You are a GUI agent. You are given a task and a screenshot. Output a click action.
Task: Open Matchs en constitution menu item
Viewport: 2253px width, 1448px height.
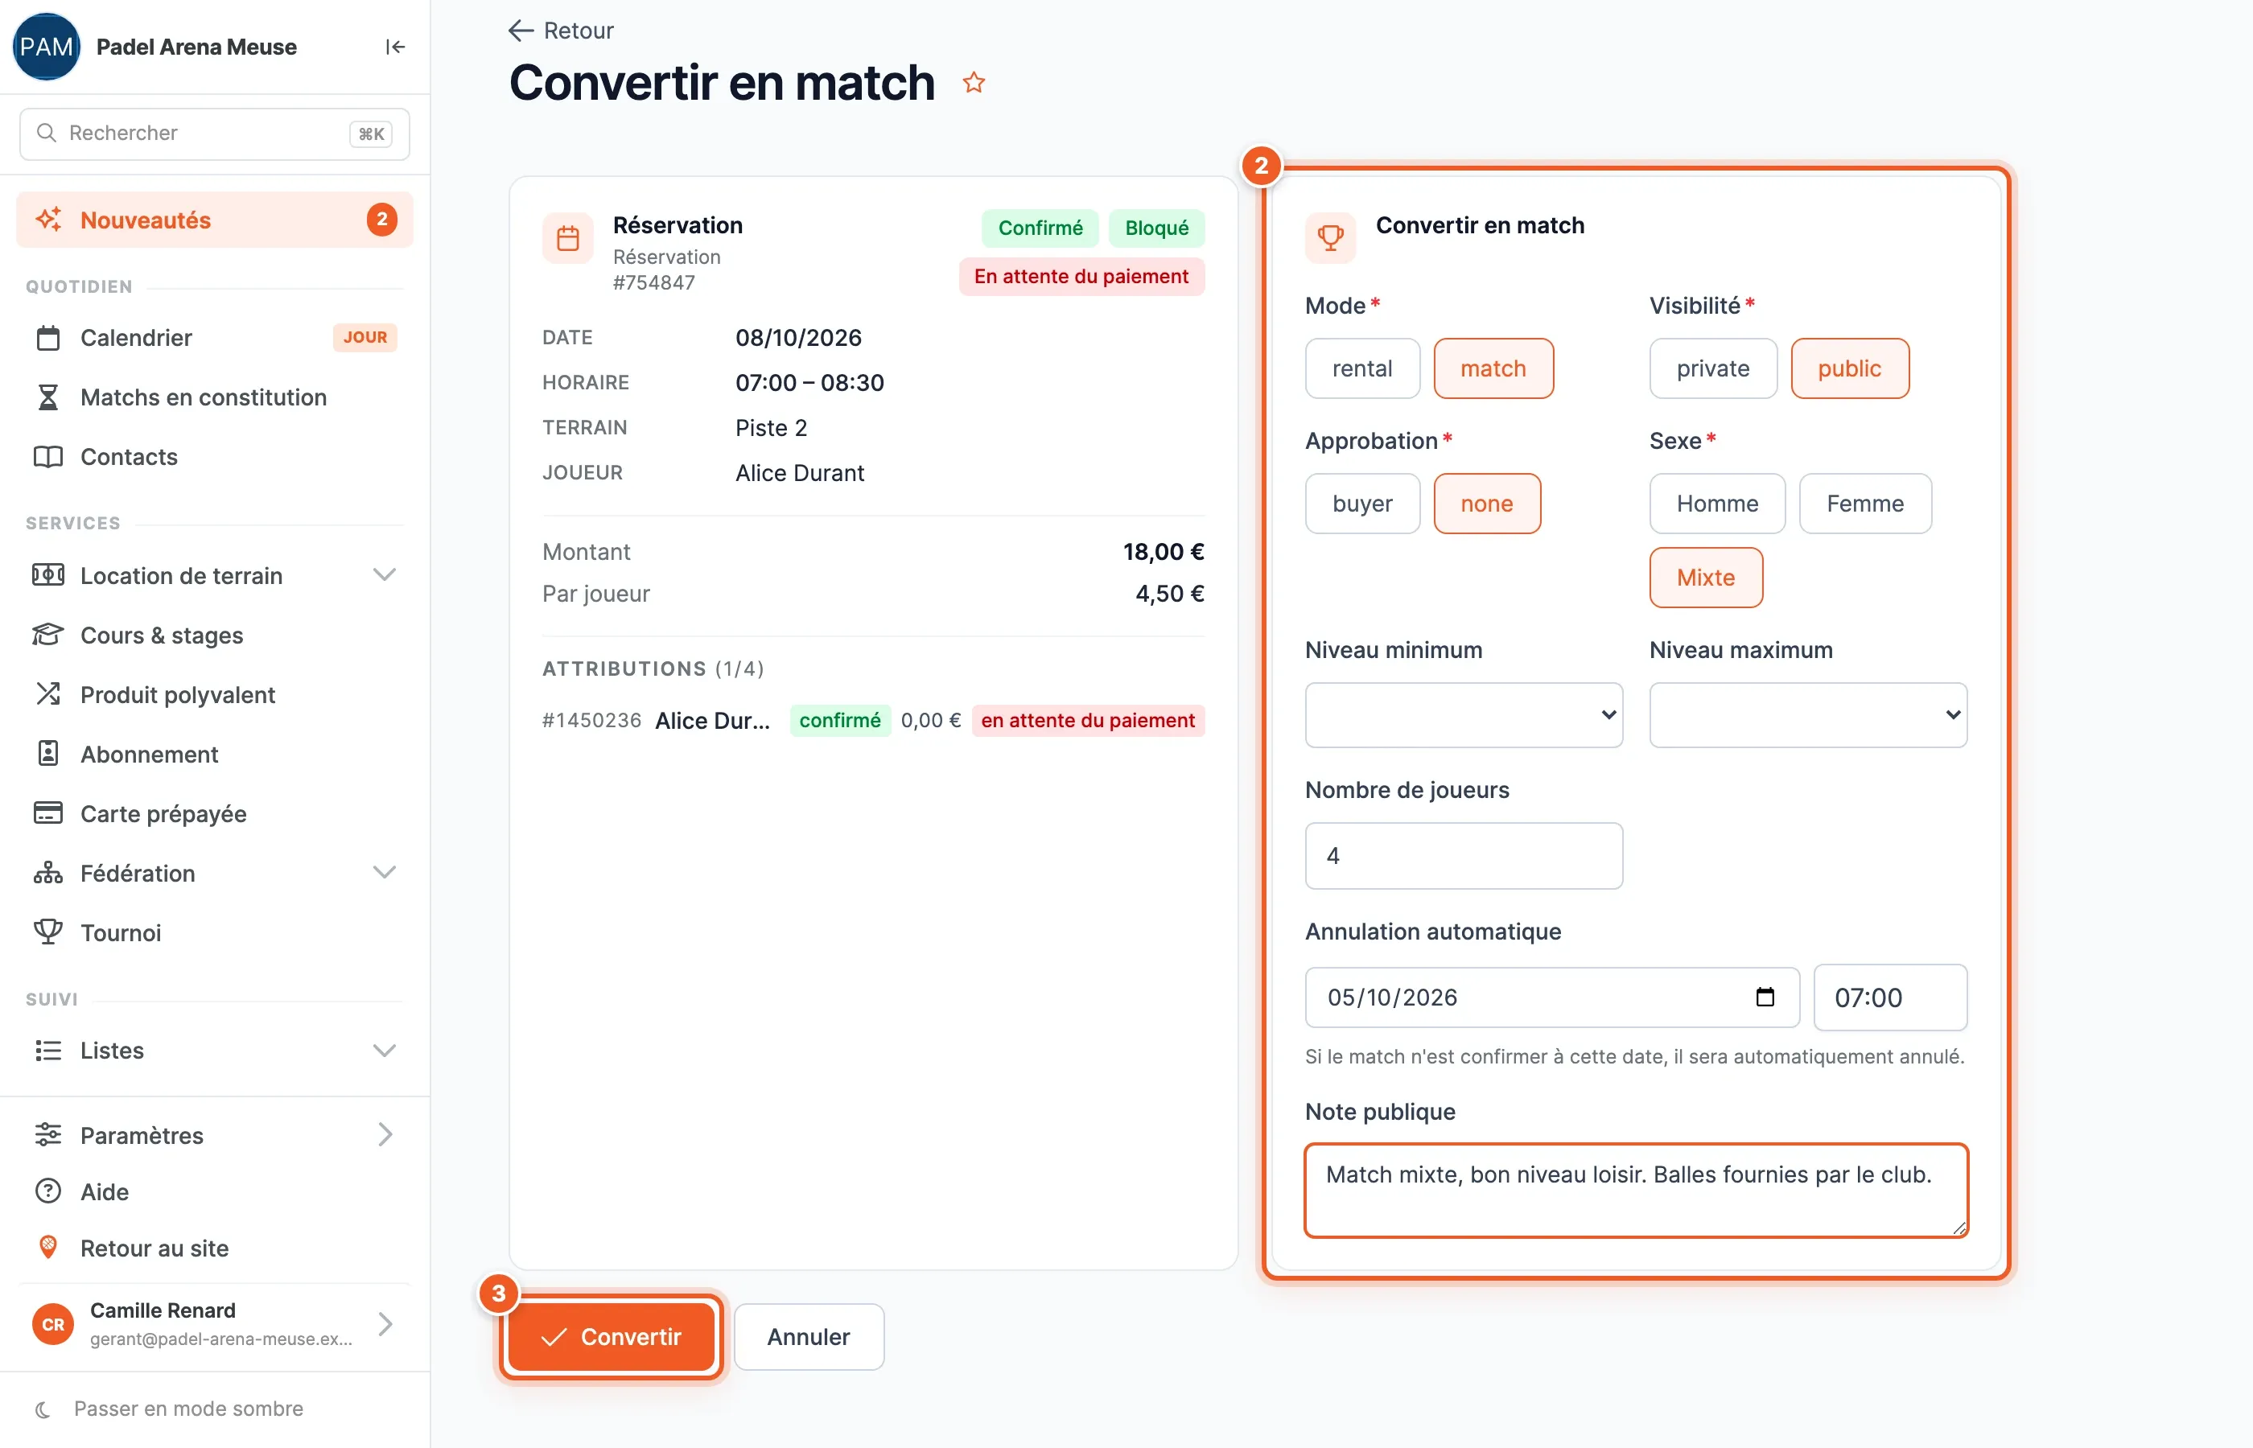[x=214, y=397]
